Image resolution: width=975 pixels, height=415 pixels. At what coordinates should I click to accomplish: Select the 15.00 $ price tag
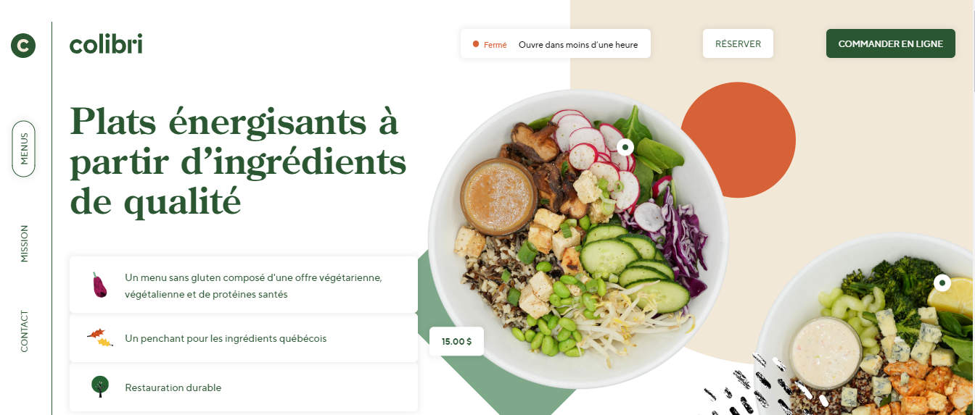pyautogui.click(x=456, y=341)
